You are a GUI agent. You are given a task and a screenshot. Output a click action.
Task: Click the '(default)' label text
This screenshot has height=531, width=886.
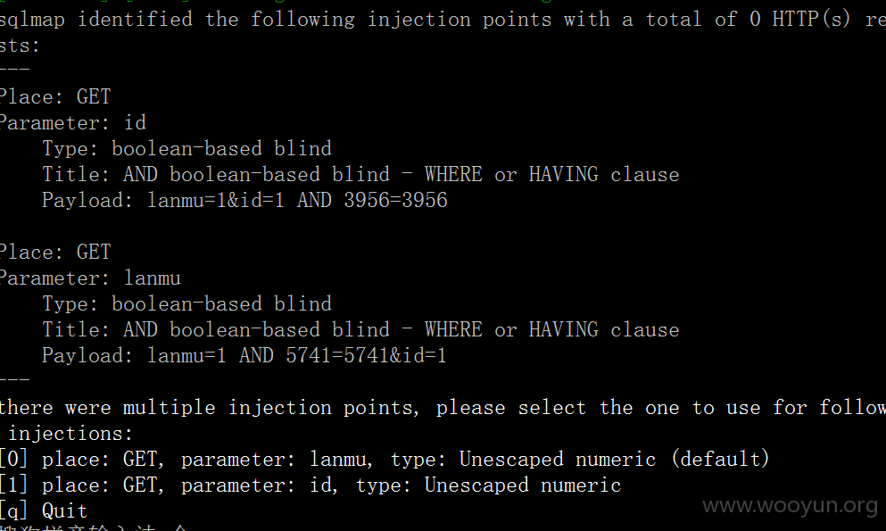tap(720, 460)
